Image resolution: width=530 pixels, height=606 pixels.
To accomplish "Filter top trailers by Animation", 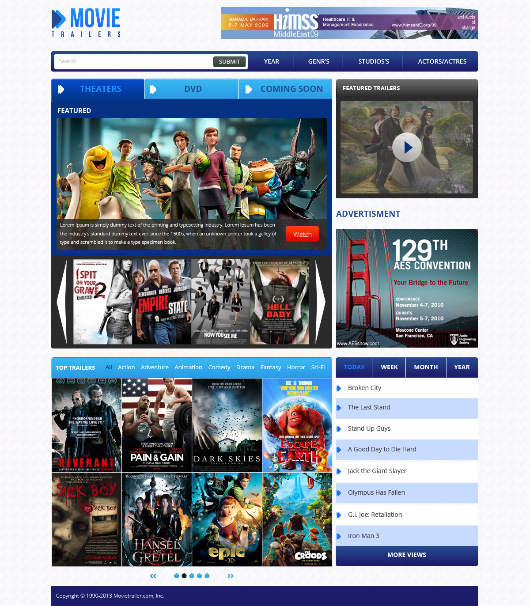I will coord(188,367).
